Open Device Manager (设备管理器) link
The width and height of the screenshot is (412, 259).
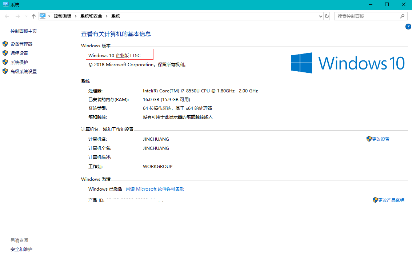coord(21,44)
